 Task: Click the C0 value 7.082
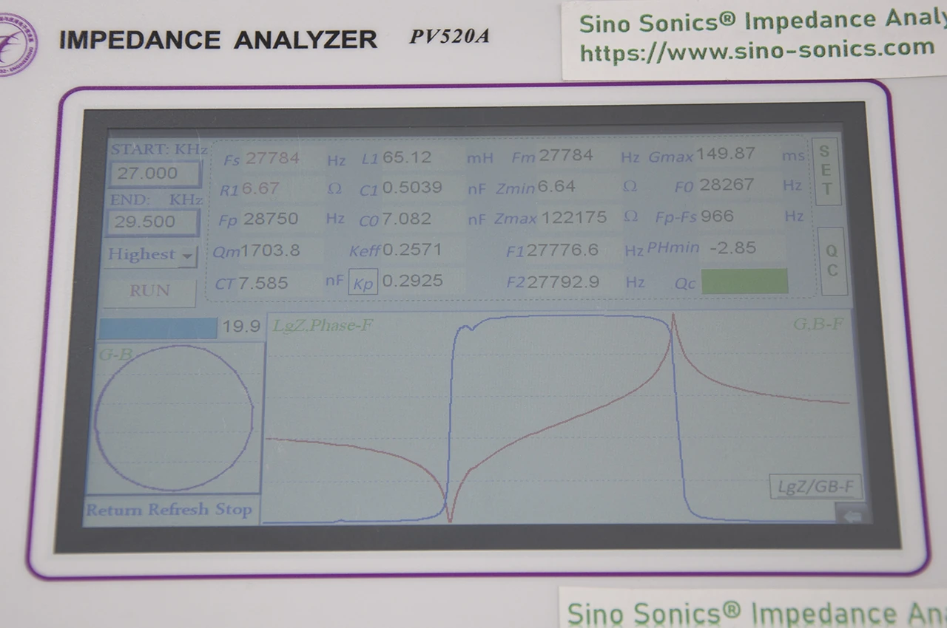[x=406, y=219]
